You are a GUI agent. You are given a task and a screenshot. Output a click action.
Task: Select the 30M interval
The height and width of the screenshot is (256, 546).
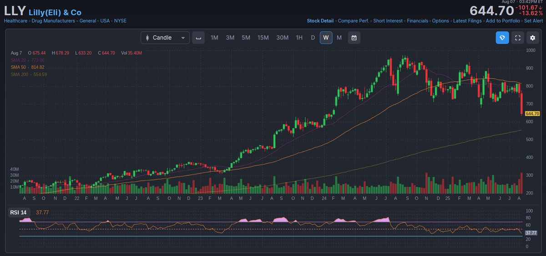283,38
